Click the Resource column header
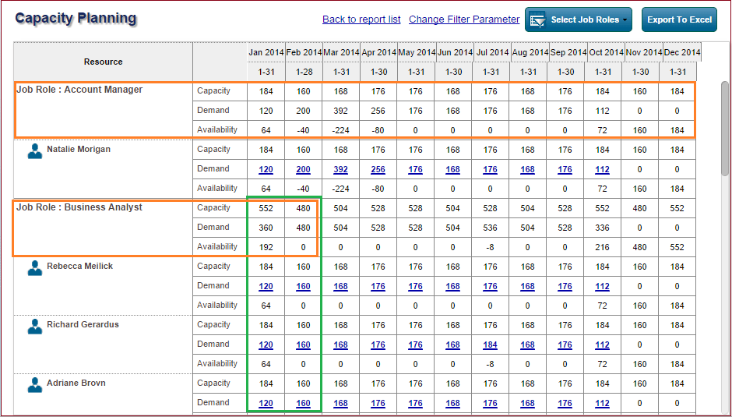 tap(103, 62)
